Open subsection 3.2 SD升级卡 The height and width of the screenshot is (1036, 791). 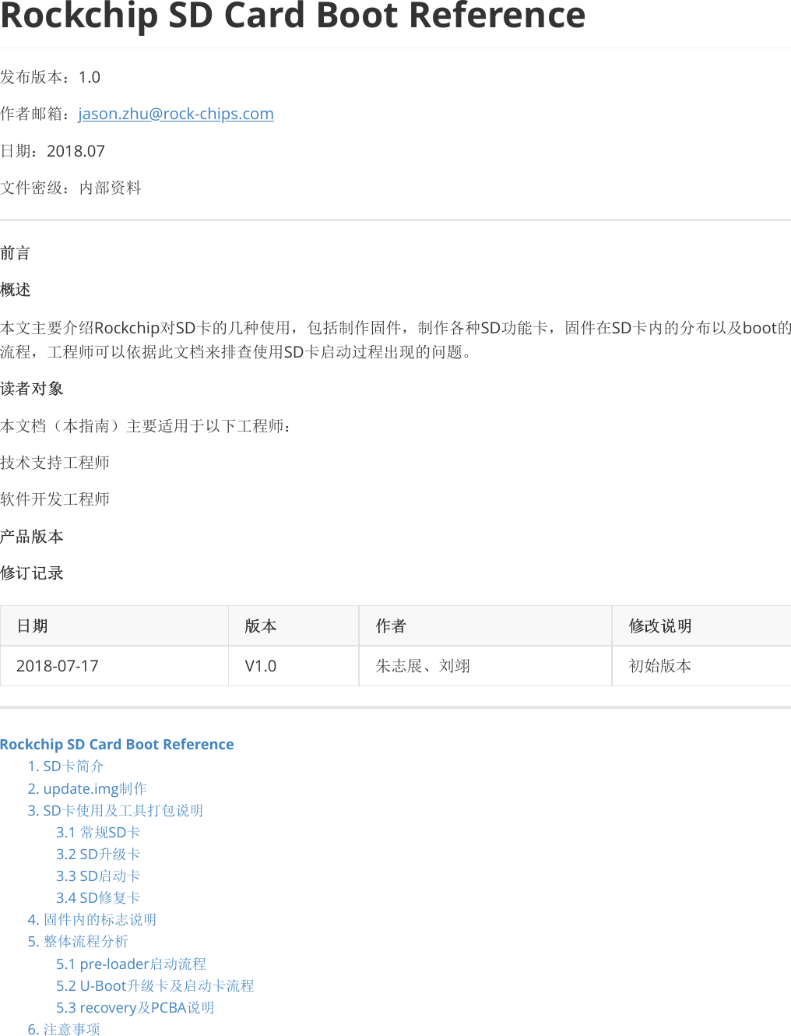click(x=98, y=854)
